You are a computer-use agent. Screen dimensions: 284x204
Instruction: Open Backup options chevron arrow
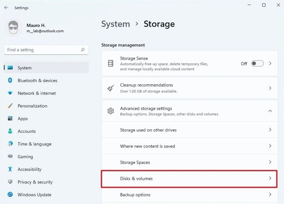(270, 194)
